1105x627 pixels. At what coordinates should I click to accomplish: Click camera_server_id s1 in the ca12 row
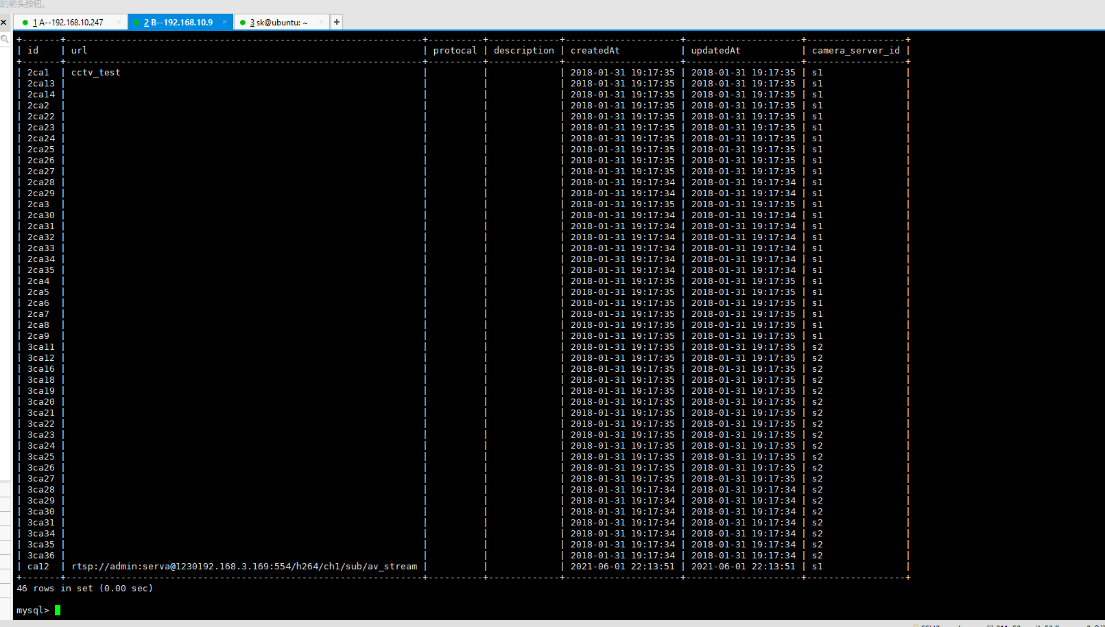point(818,566)
